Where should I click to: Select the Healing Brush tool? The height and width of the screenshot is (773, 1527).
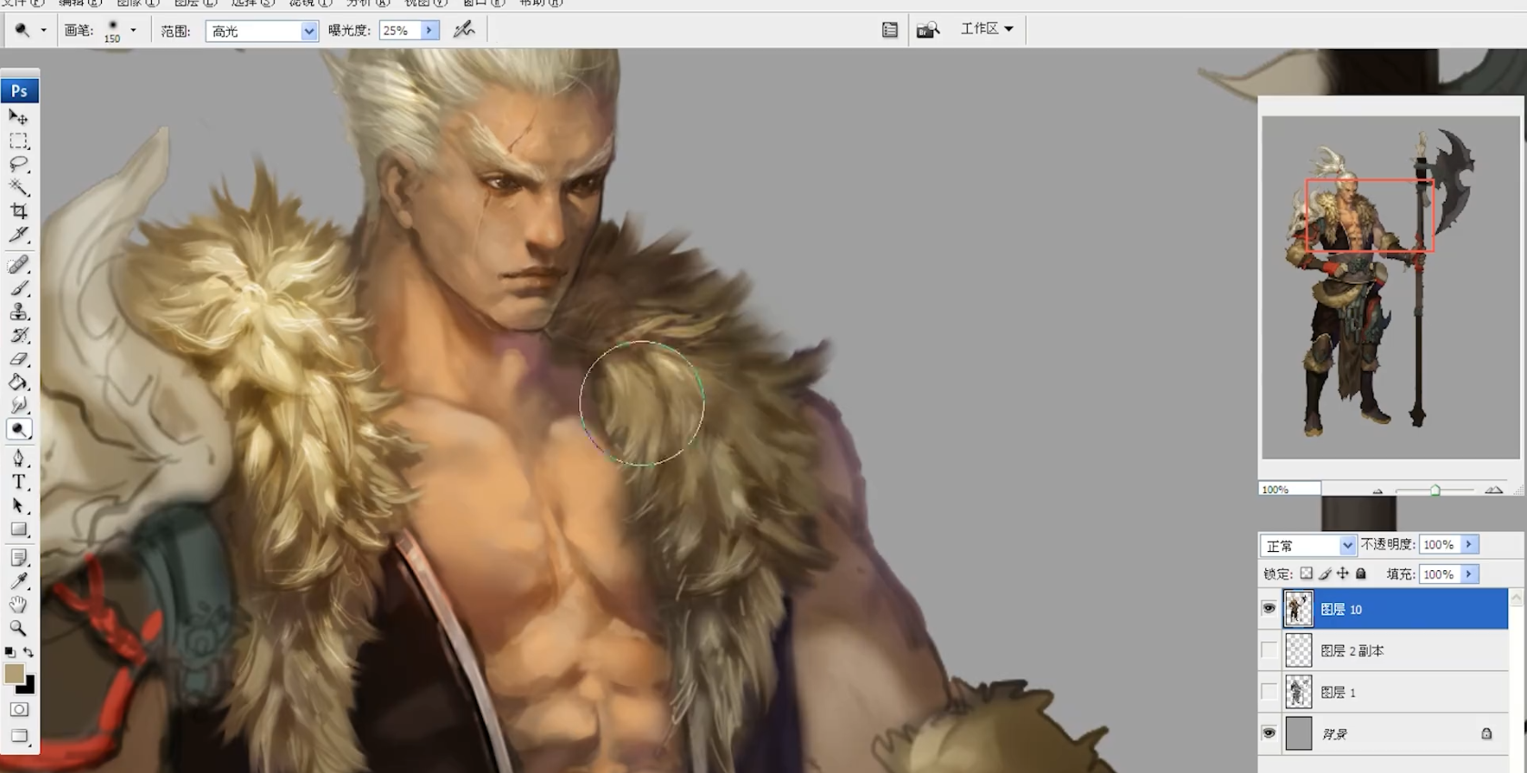point(18,265)
